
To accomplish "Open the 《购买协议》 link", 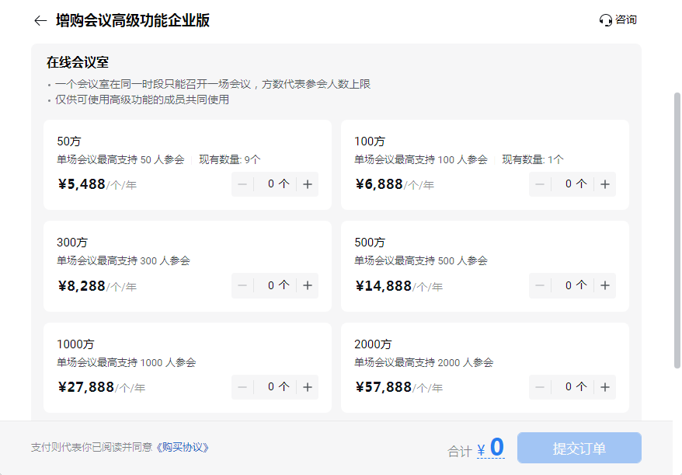I will [x=183, y=448].
